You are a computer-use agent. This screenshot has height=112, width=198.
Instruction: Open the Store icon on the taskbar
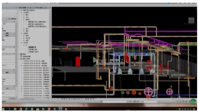[x=21, y=109]
